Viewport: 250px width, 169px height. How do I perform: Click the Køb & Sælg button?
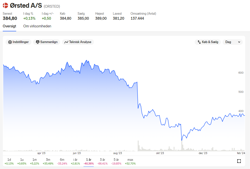point(208,42)
